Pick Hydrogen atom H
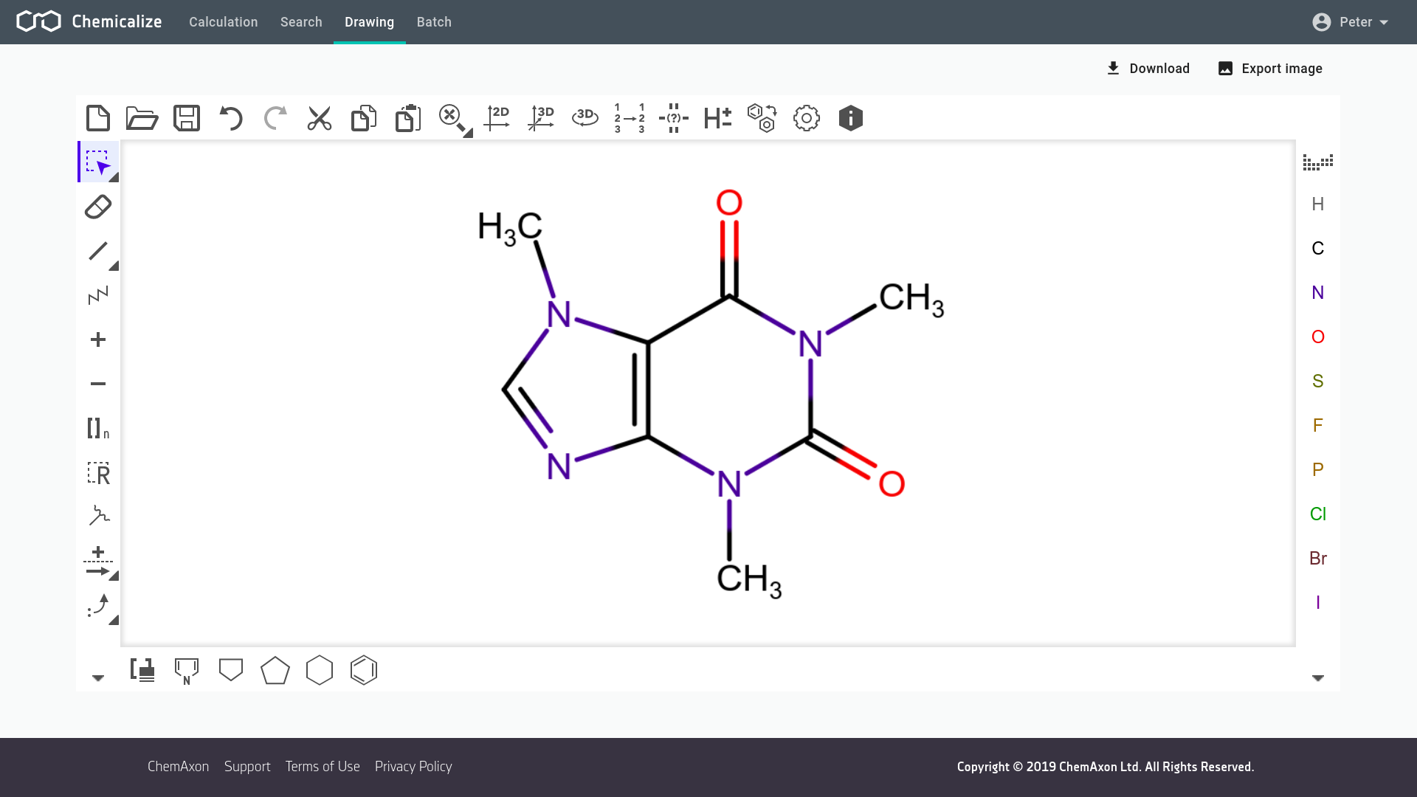 point(1318,204)
